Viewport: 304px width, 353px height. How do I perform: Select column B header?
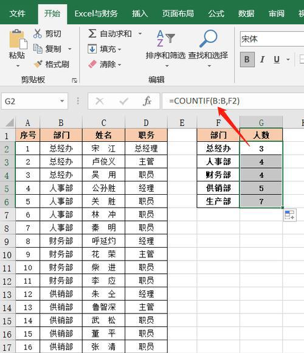(61, 123)
